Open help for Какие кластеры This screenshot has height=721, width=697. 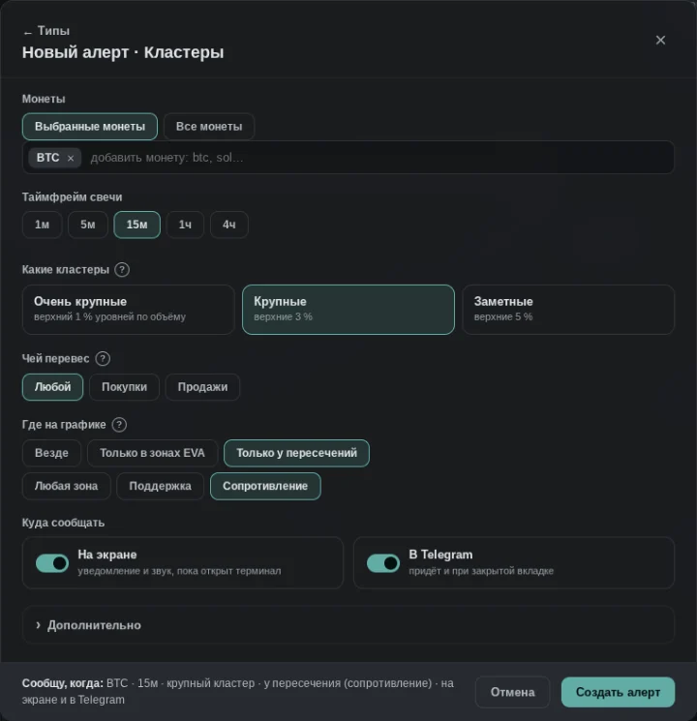[x=122, y=269]
